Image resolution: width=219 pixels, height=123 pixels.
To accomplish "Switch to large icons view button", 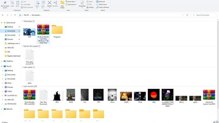I will pos(217,122).
